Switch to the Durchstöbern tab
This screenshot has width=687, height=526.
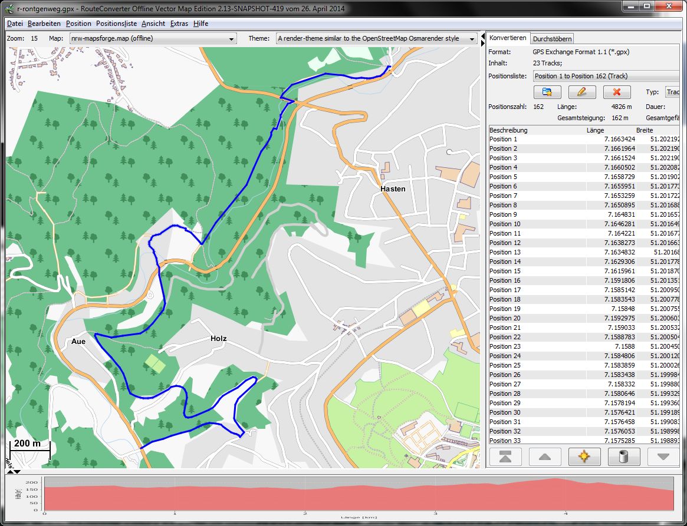coord(551,38)
